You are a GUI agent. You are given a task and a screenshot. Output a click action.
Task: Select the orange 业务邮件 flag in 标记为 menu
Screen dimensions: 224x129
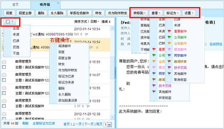point(169,43)
